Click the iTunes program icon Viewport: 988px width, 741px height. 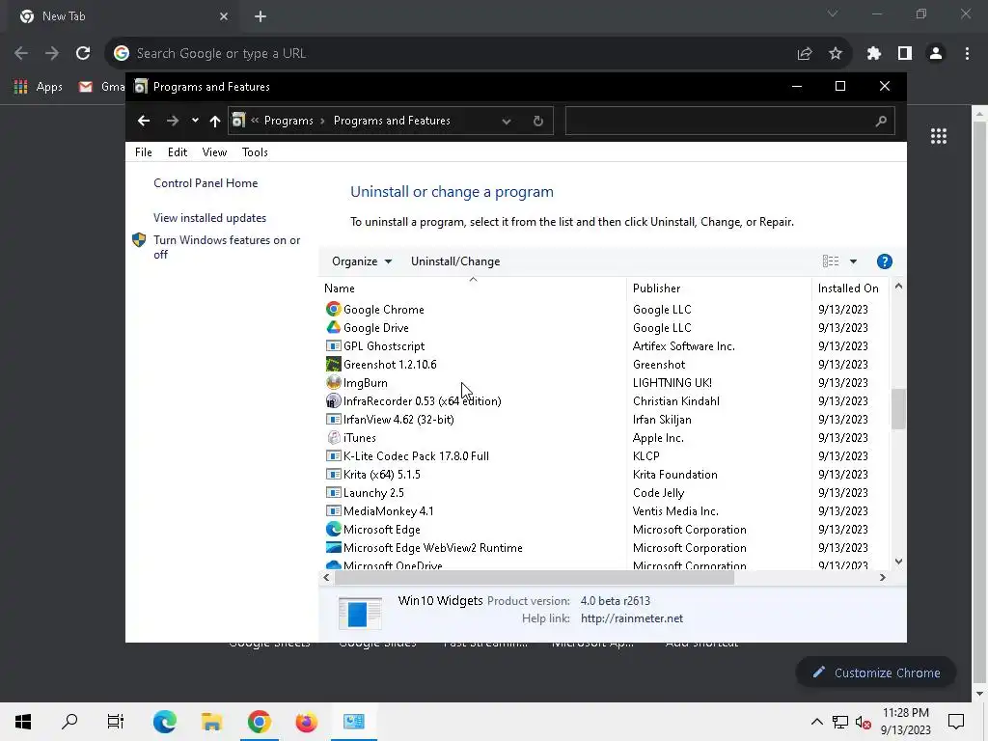[333, 437]
